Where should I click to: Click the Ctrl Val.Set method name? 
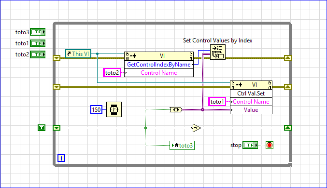point(251,94)
